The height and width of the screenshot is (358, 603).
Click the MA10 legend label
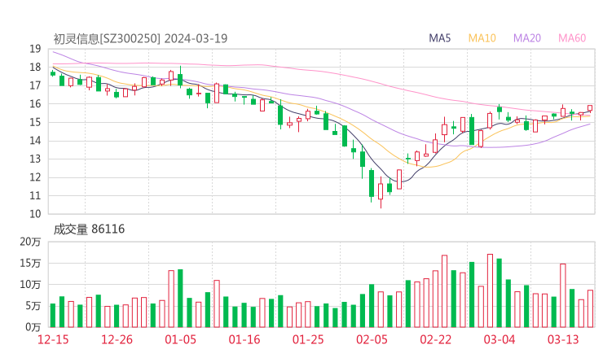482,38
